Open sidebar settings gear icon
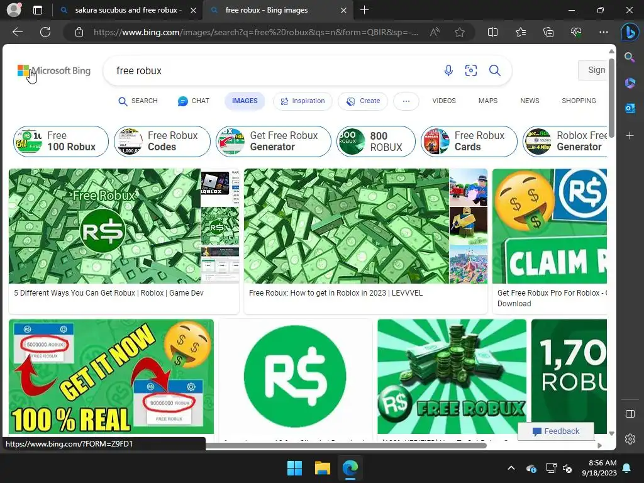Screen dimensions: 644x483 (630, 439)
